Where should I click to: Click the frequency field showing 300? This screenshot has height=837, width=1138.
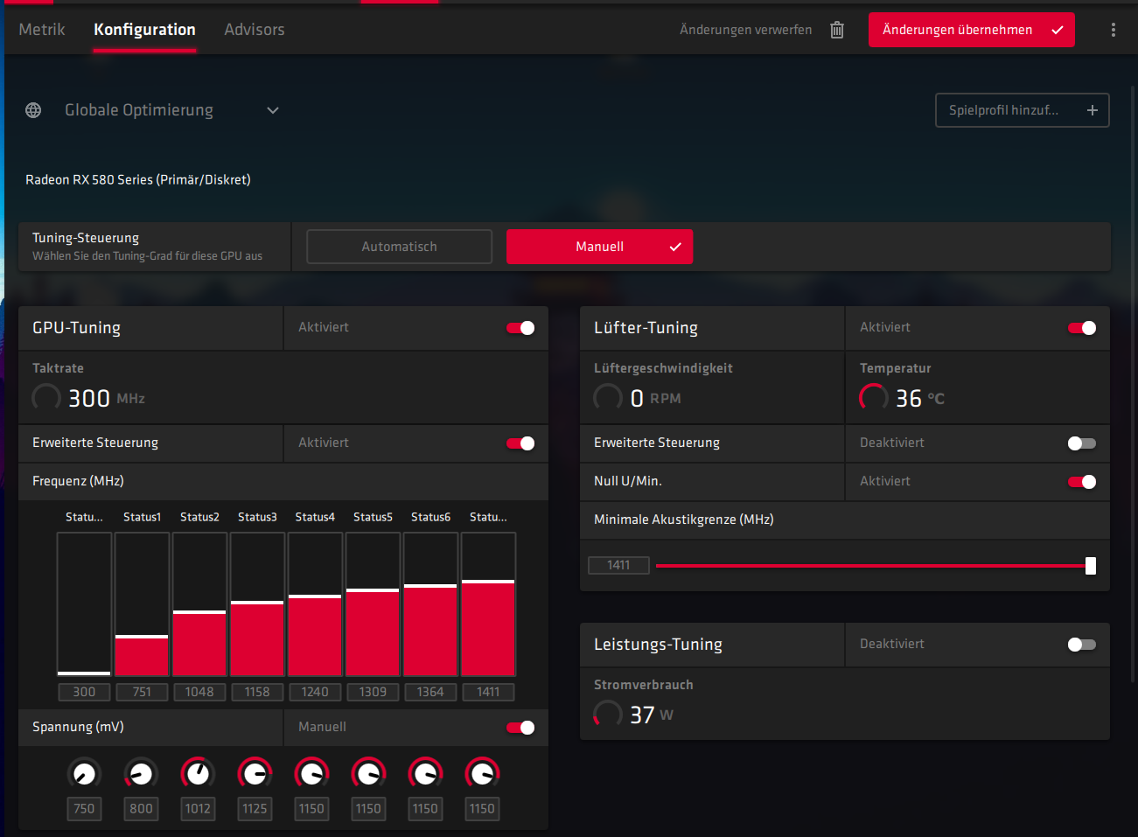click(x=84, y=692)
